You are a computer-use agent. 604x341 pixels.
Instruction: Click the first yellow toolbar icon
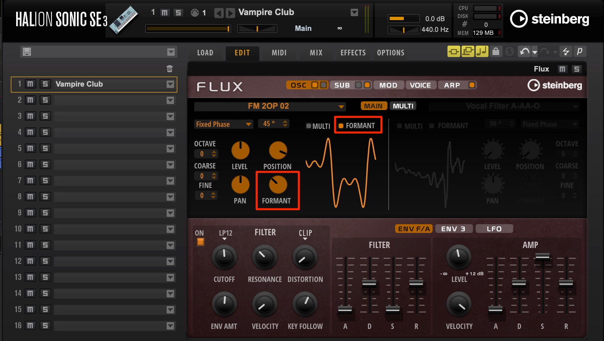(454, 51)
